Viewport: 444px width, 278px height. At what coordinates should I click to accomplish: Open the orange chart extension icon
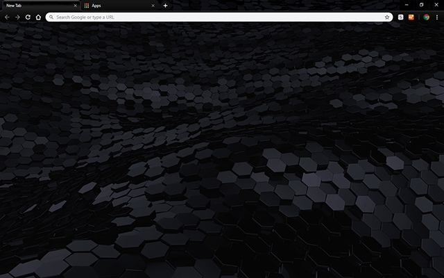point(411,17)
